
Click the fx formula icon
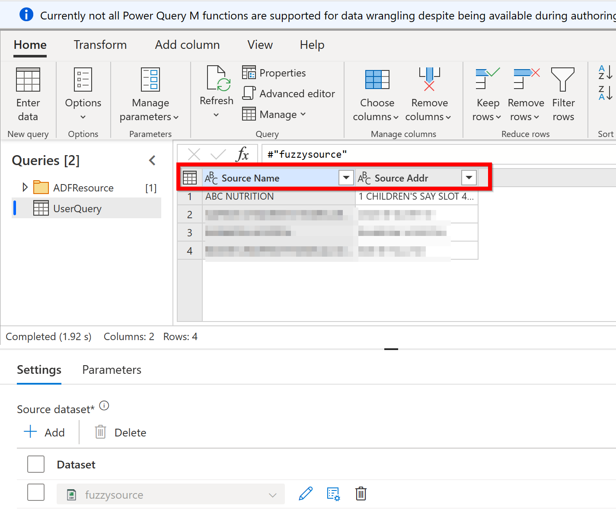[243, 154]
